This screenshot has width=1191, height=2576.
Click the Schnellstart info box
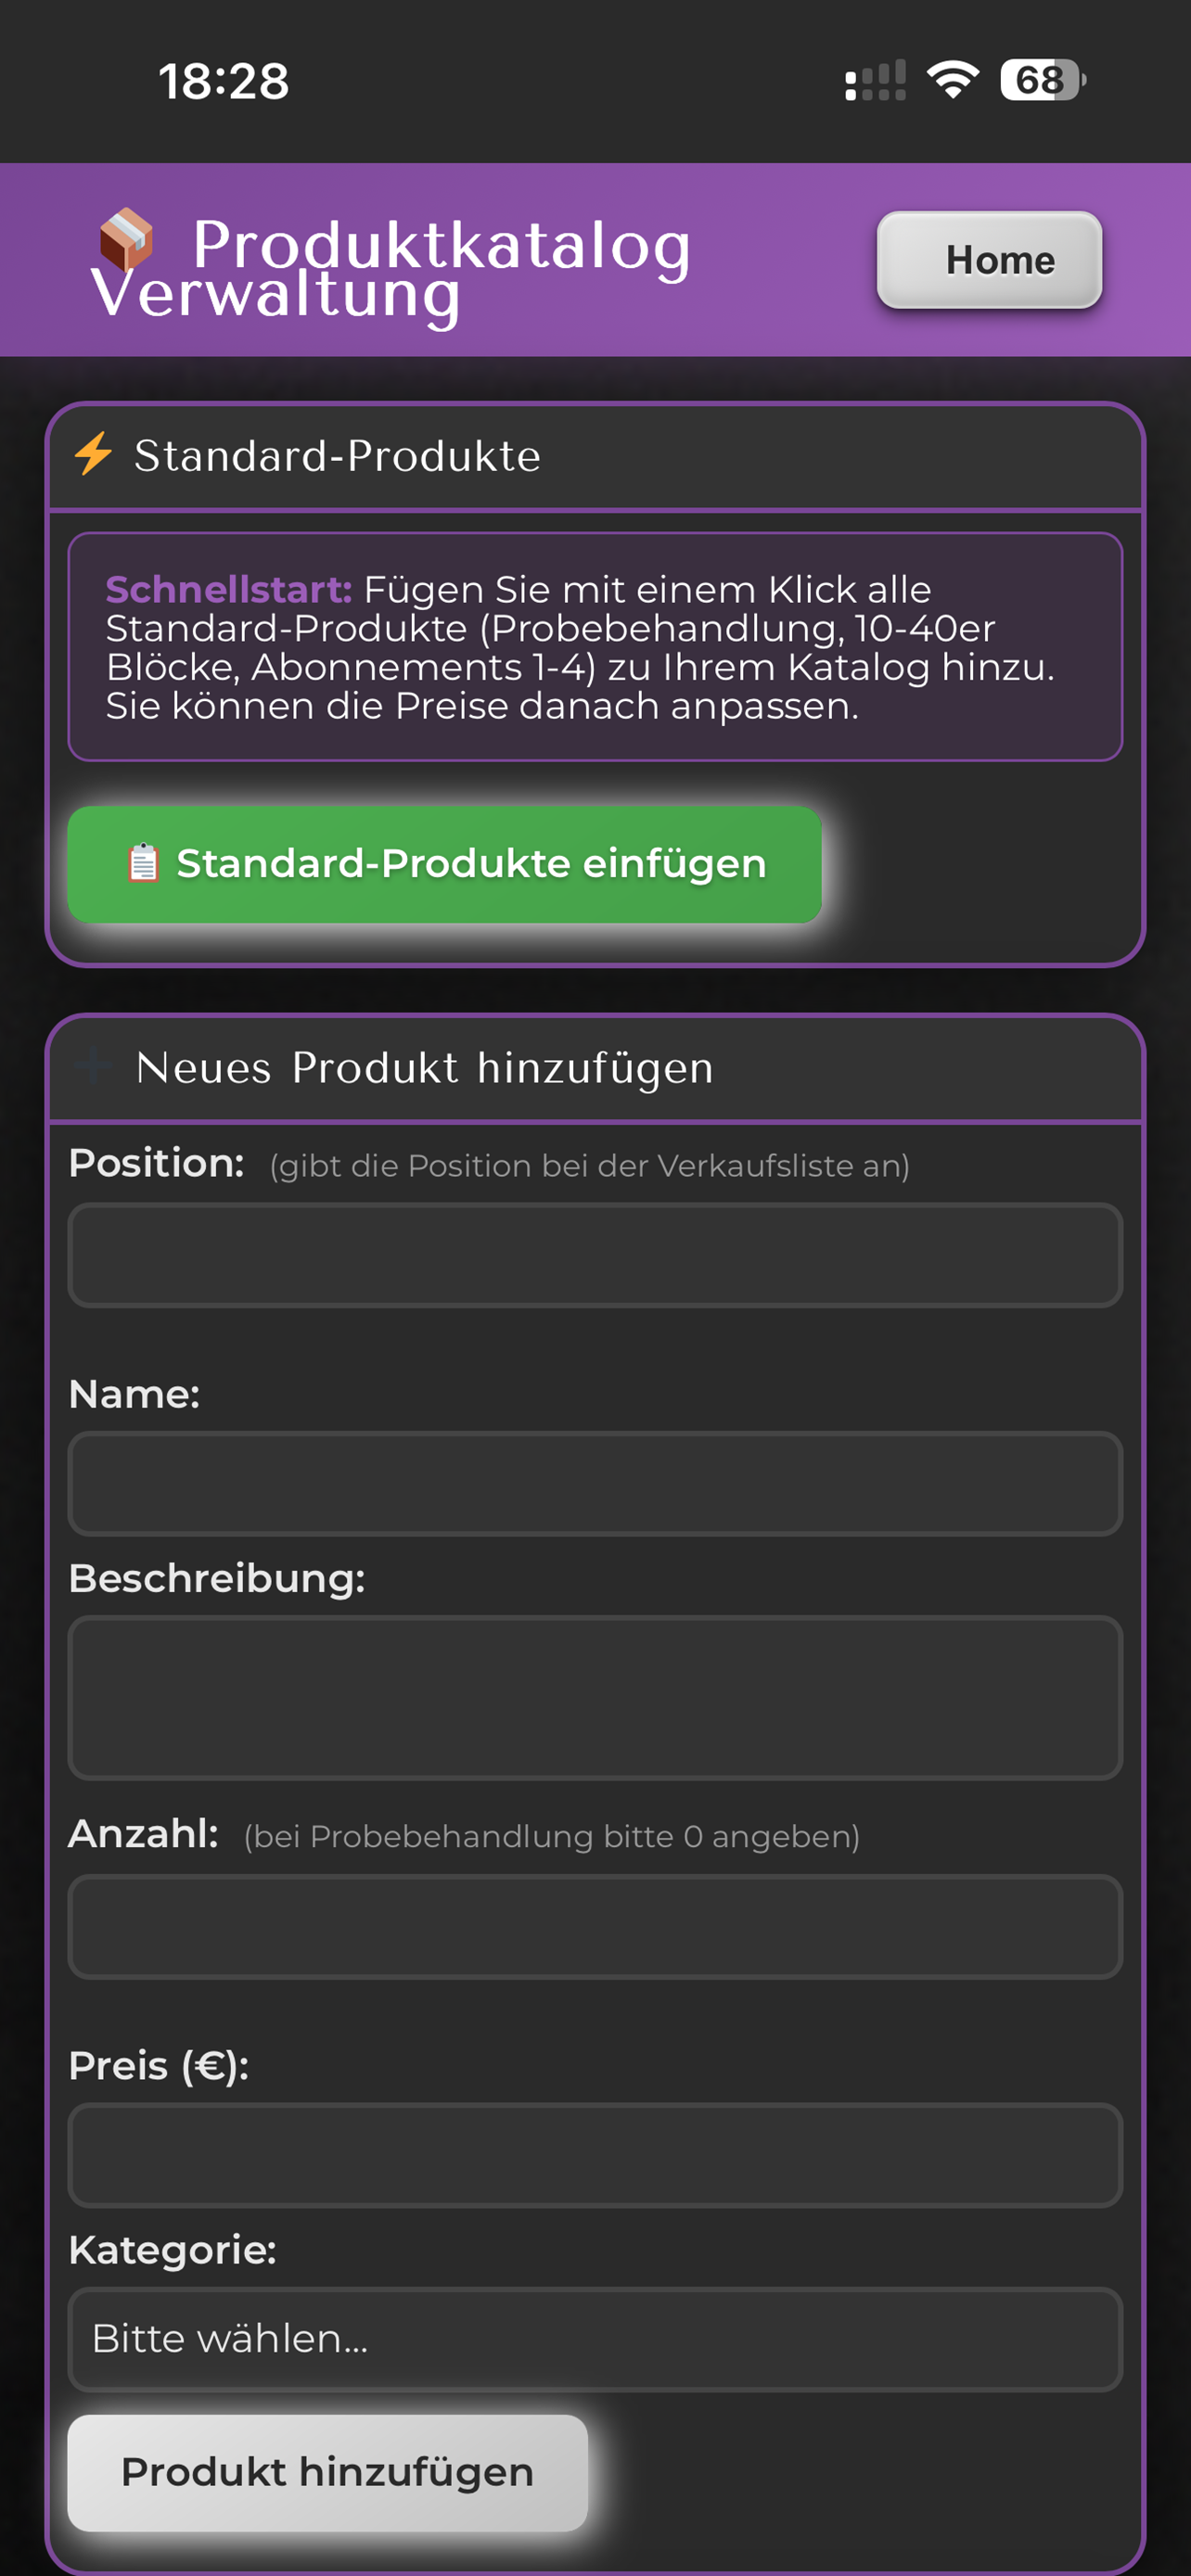point(595,646)
